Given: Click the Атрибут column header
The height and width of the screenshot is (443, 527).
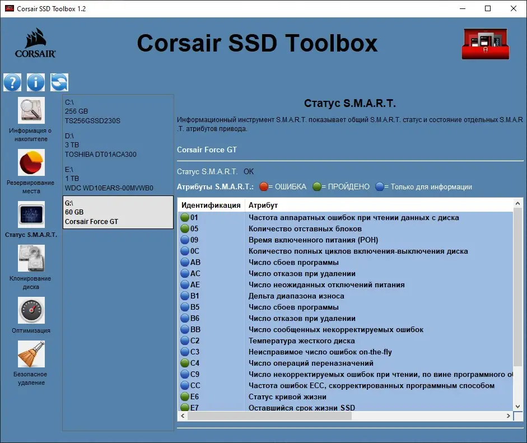Looking at the screenshot, I should (379, 205).
